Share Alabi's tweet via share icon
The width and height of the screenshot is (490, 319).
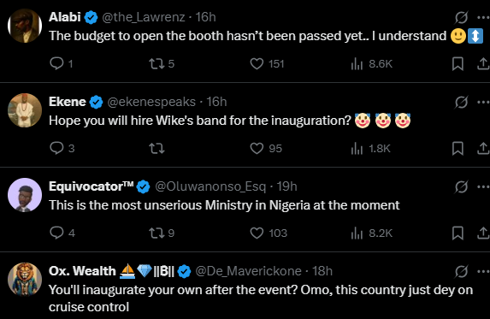click(483, 64)
